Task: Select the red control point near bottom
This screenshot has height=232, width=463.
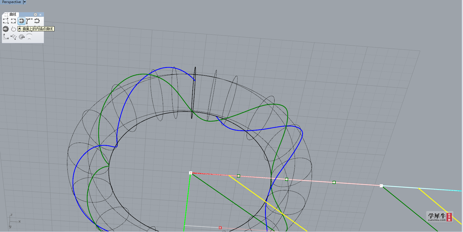Action: coord(220,228)
